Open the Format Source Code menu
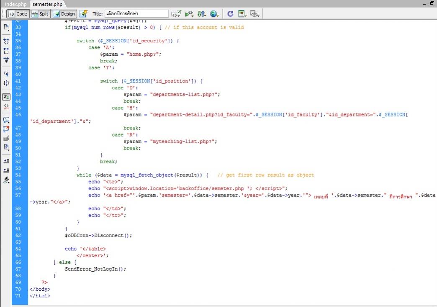Viewport: 437px width, 307px height. [6, 180]
